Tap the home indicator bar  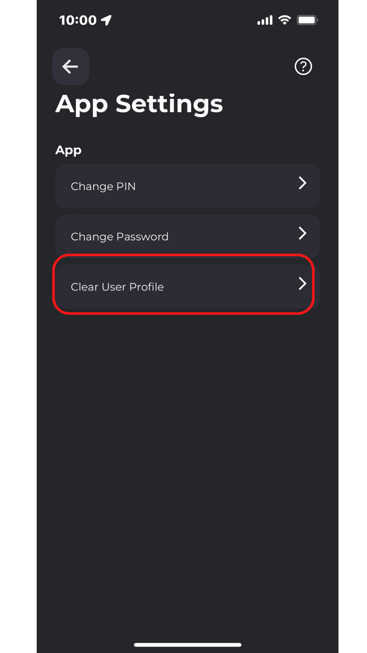[188, 645]
